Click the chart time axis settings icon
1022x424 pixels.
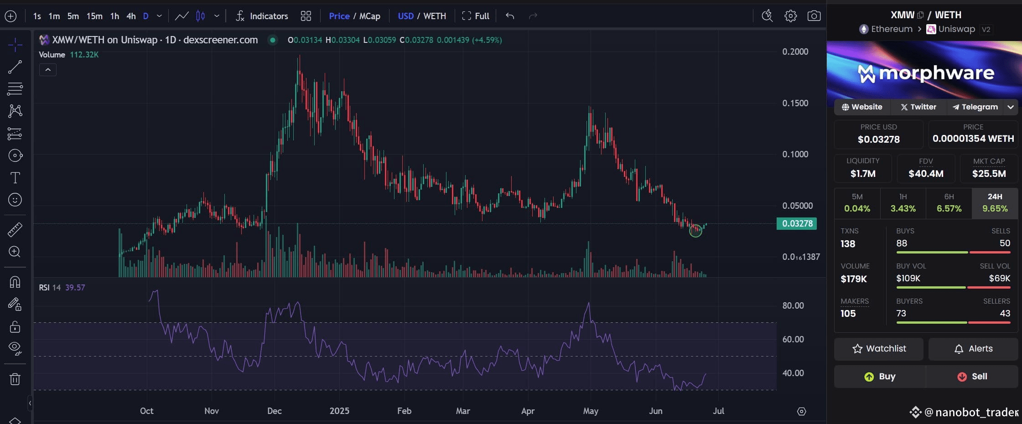click(801, 412)
